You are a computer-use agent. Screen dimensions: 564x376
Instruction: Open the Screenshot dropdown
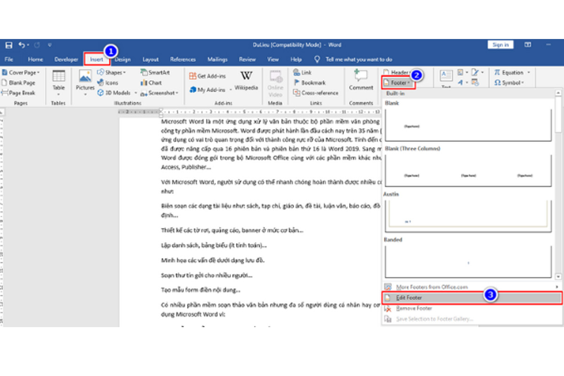(160, 93)
